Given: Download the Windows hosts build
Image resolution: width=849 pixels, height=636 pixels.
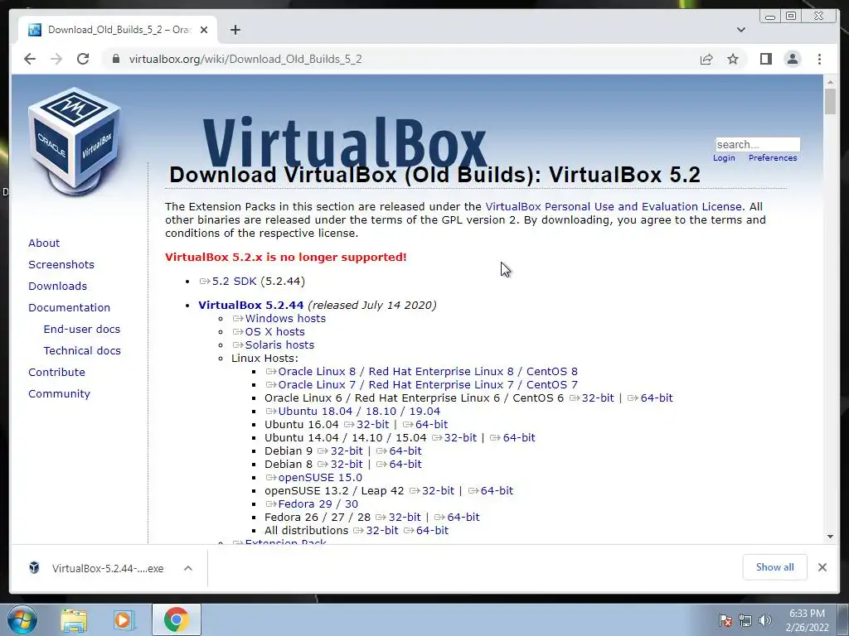Looking at the screenshot, I should click(x=285, y=319).
